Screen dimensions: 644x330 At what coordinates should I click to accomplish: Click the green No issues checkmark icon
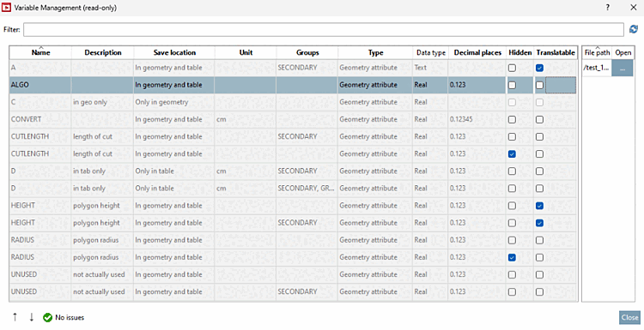point(47,317)
